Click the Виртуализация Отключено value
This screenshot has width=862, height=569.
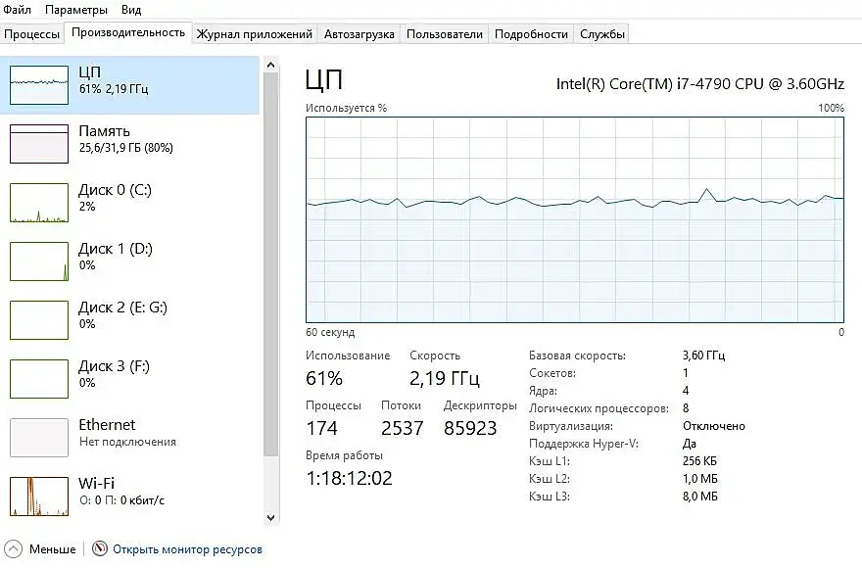pos(714,426)
